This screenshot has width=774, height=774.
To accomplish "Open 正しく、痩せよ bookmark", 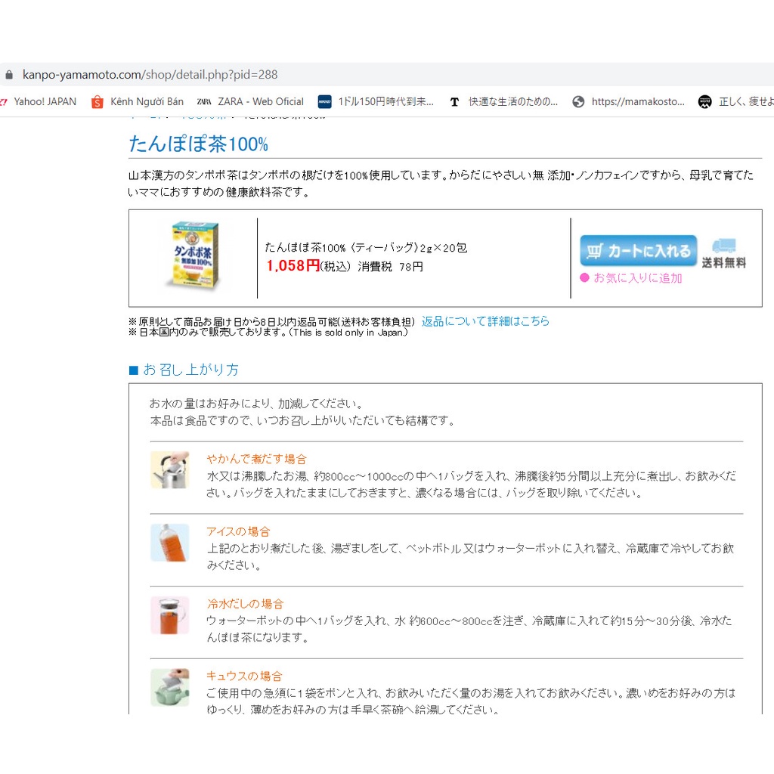I will point(746,102).
